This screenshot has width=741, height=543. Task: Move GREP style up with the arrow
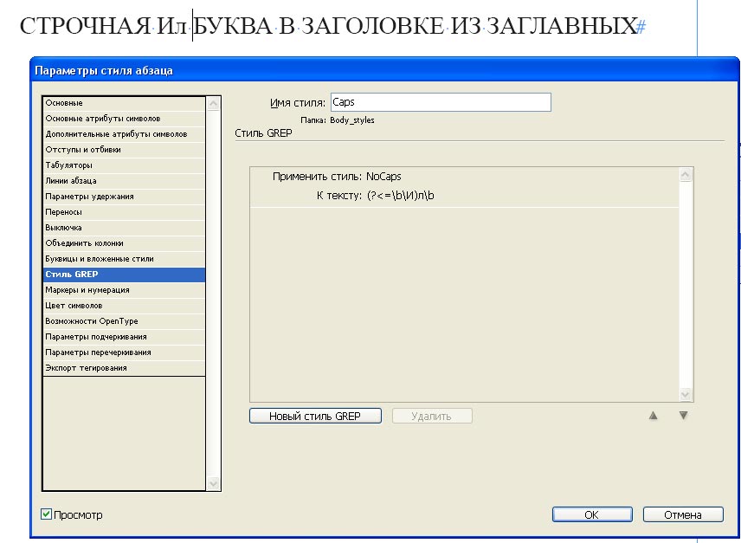coord(653,416)
